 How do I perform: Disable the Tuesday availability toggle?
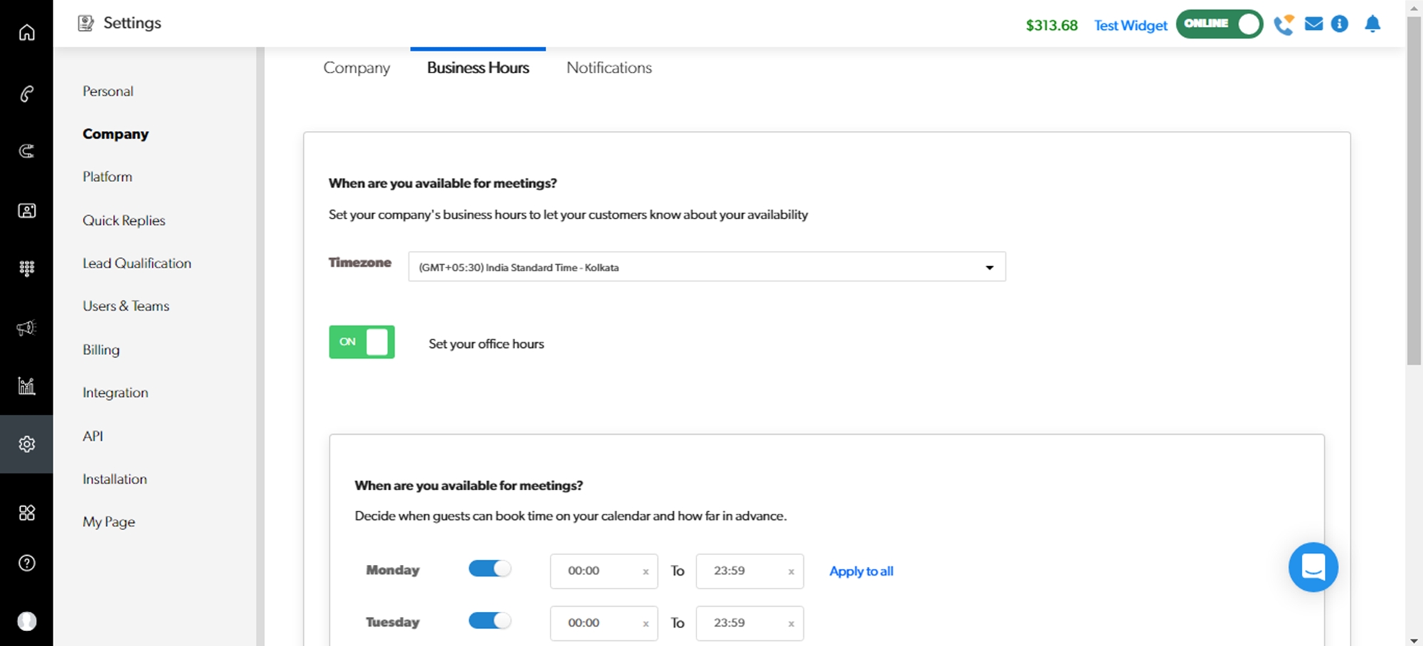[490, 621]
